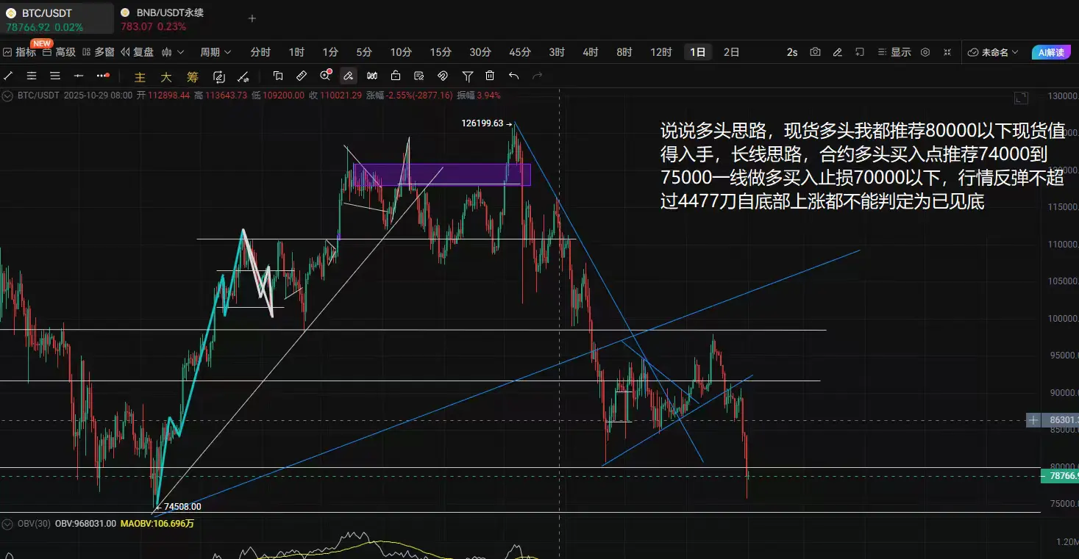Viewport: 1079px width, 559px height.
Task: Toggle the 主 main-force indicator
Action: pos(140,76)
